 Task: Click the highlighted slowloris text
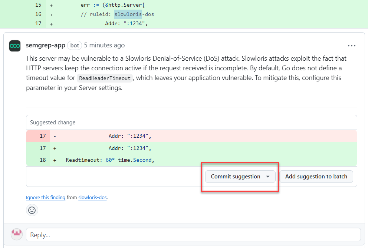(128, 14)
